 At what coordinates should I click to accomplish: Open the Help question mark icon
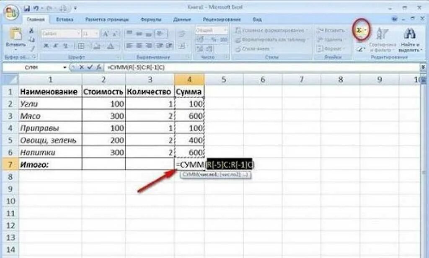point(394,19)
